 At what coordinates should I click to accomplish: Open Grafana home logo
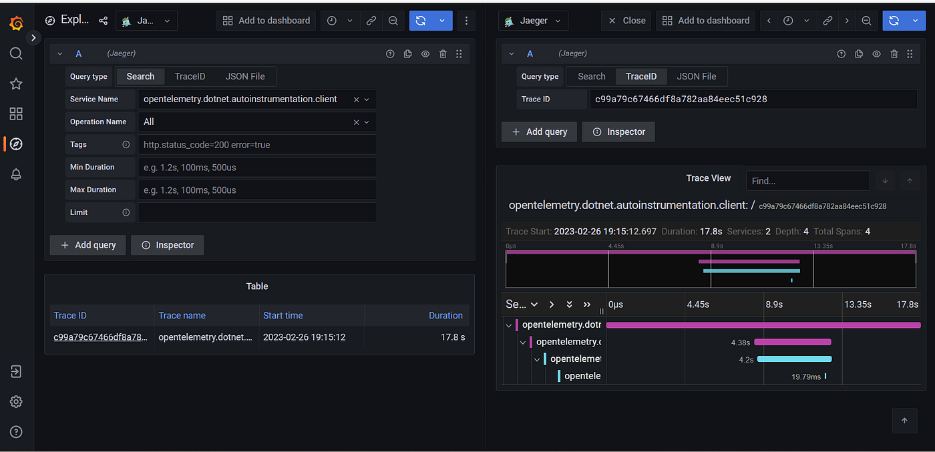tap(16, 23)
